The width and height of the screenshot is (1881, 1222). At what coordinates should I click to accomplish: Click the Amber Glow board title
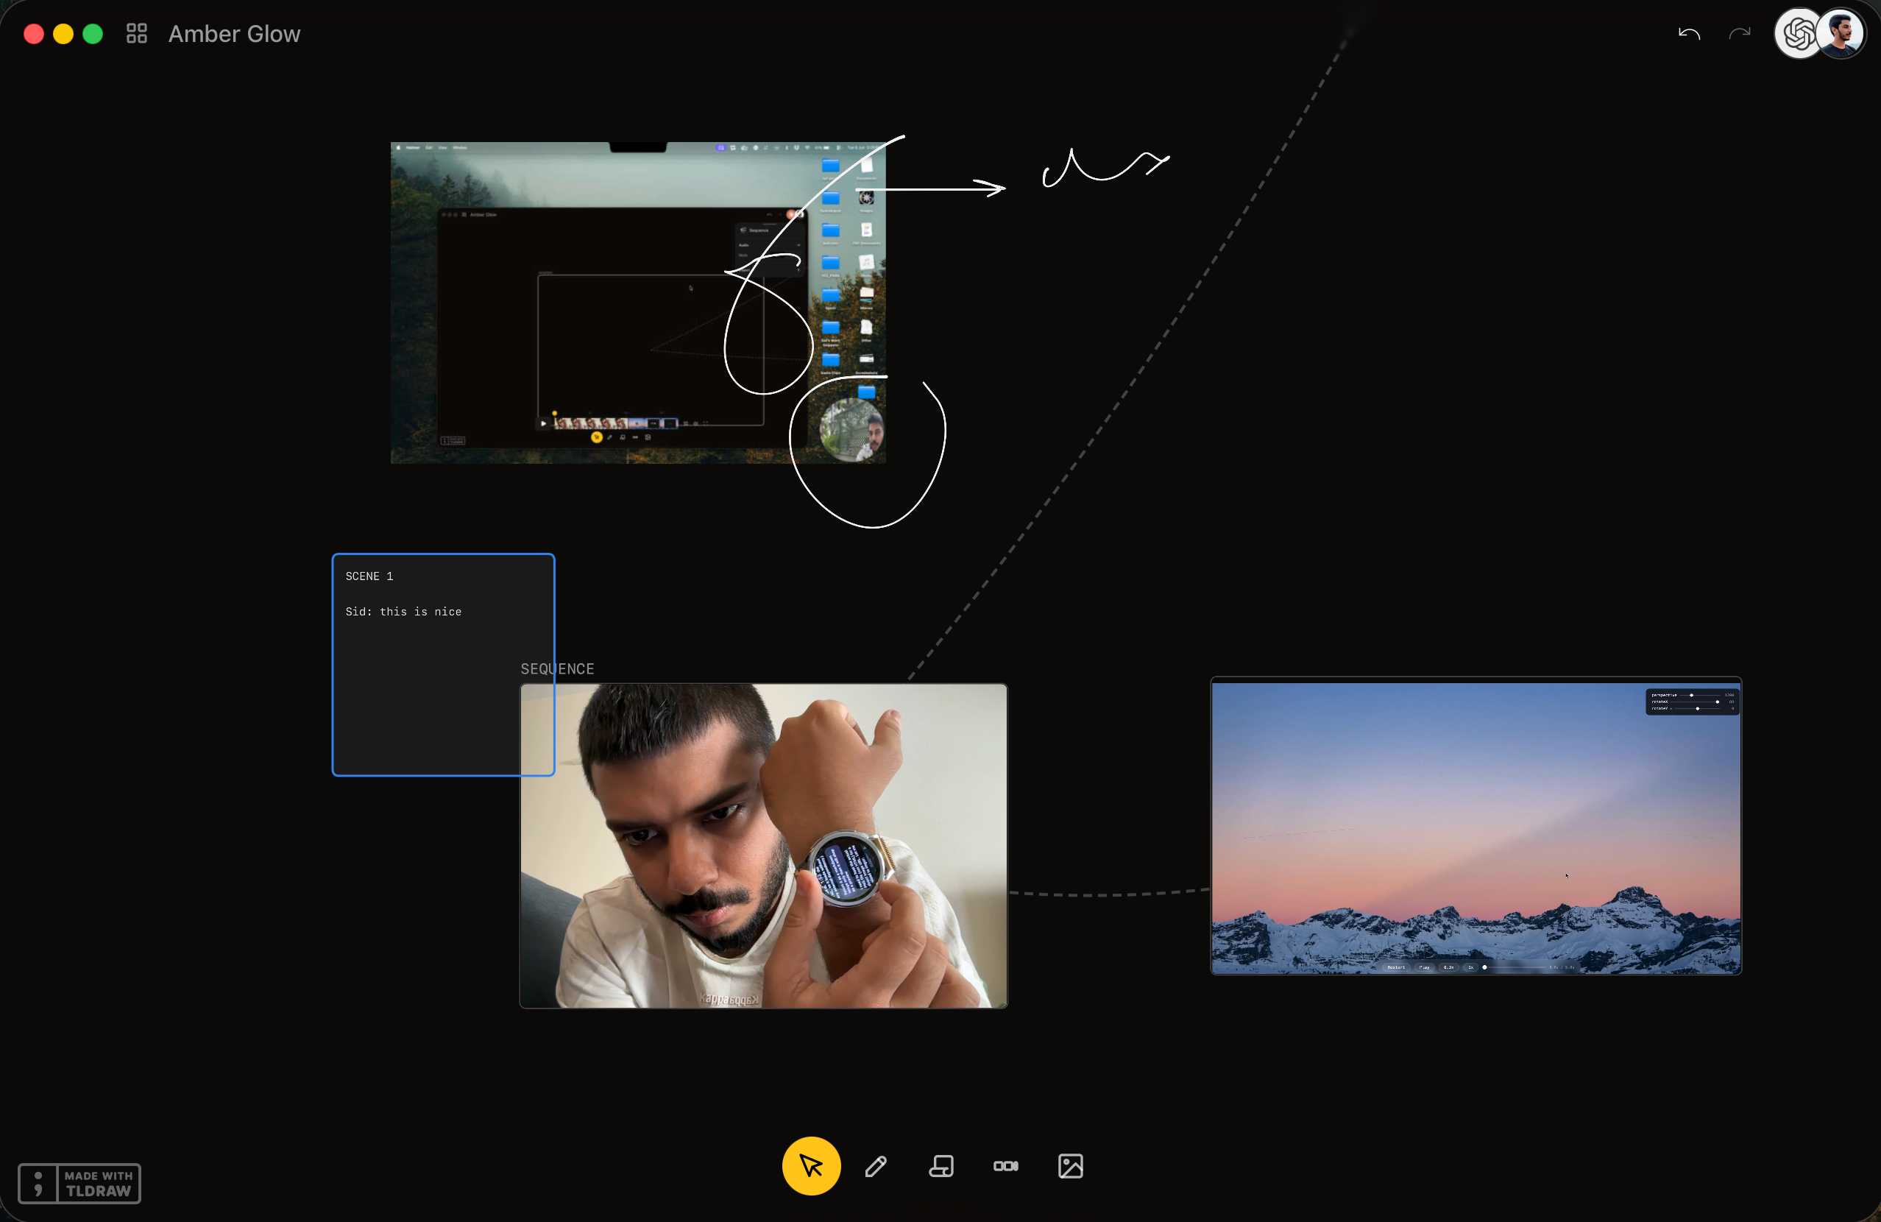235,33
